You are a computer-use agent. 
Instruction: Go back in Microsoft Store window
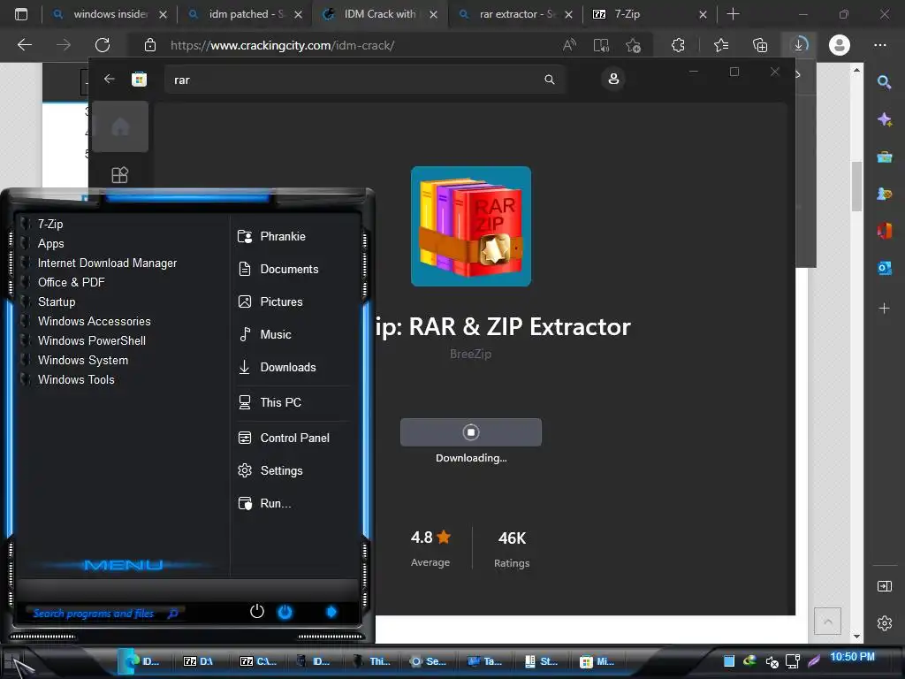pos(109,79)
